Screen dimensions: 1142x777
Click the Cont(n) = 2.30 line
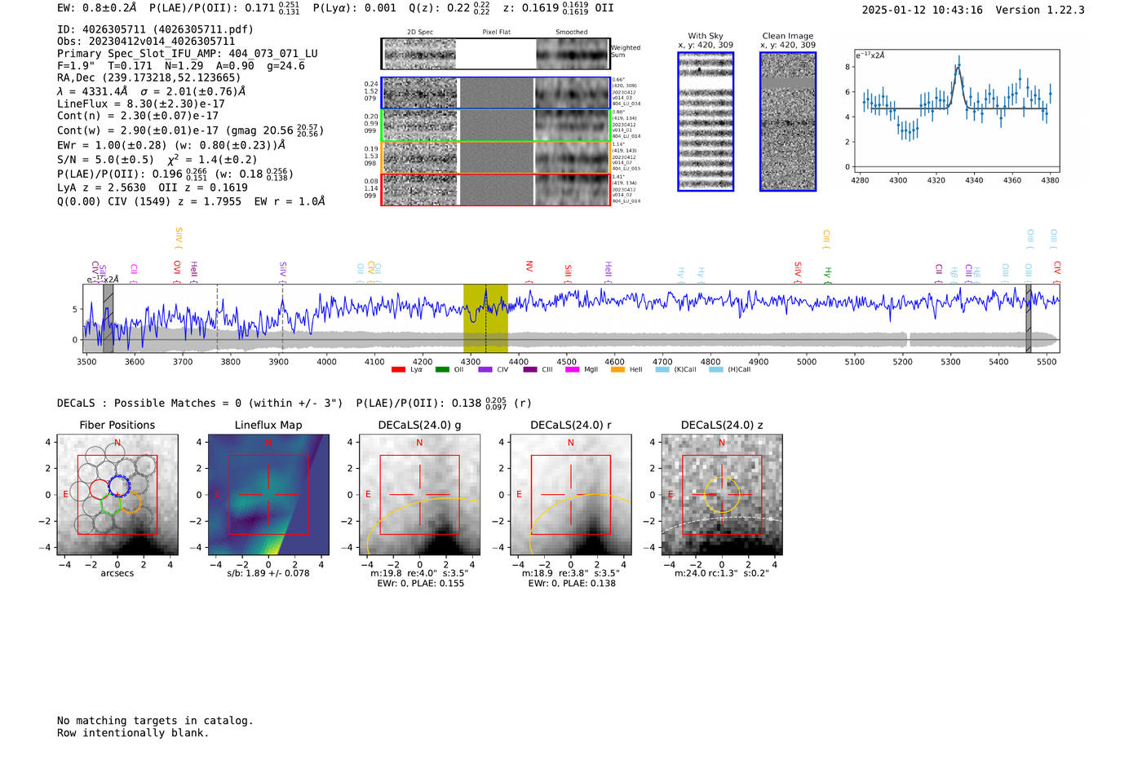pyautogui.click(x=138, y=116)
